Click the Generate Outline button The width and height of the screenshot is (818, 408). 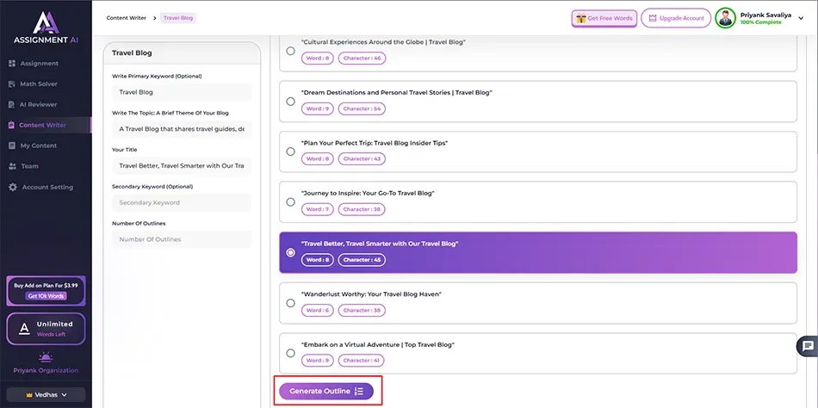pos(326,391)
